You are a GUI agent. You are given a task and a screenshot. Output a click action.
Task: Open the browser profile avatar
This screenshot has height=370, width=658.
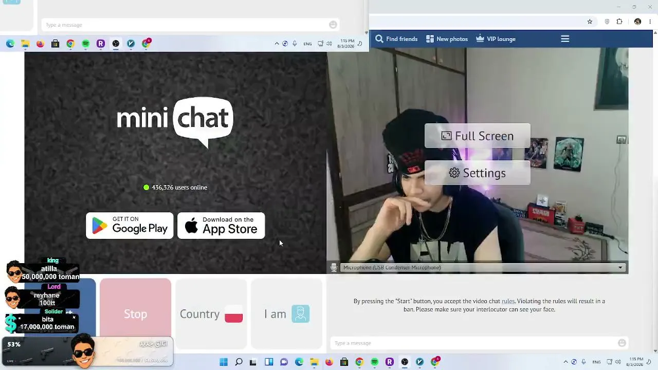[637, 22]
